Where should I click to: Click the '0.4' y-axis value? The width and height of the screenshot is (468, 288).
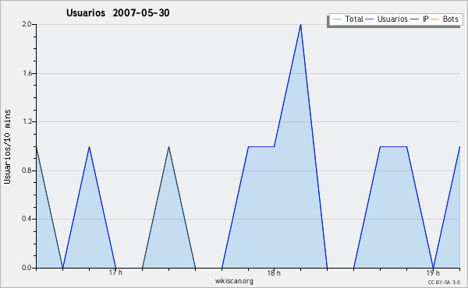click(x=27, y=219)
